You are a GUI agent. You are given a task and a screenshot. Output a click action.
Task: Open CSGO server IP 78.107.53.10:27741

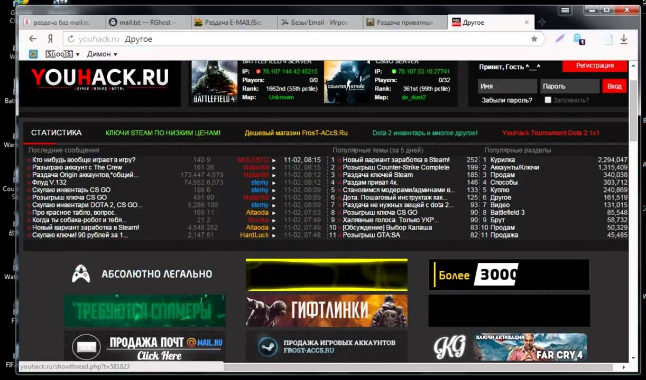(x=423, y=71)
